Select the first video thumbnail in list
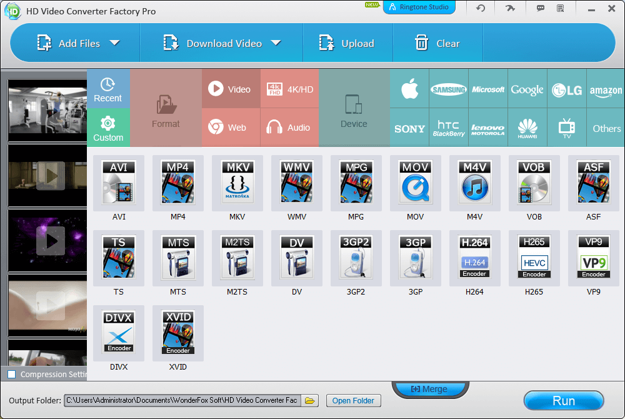The width and height of the screenshot is (625, 419). 47,109
